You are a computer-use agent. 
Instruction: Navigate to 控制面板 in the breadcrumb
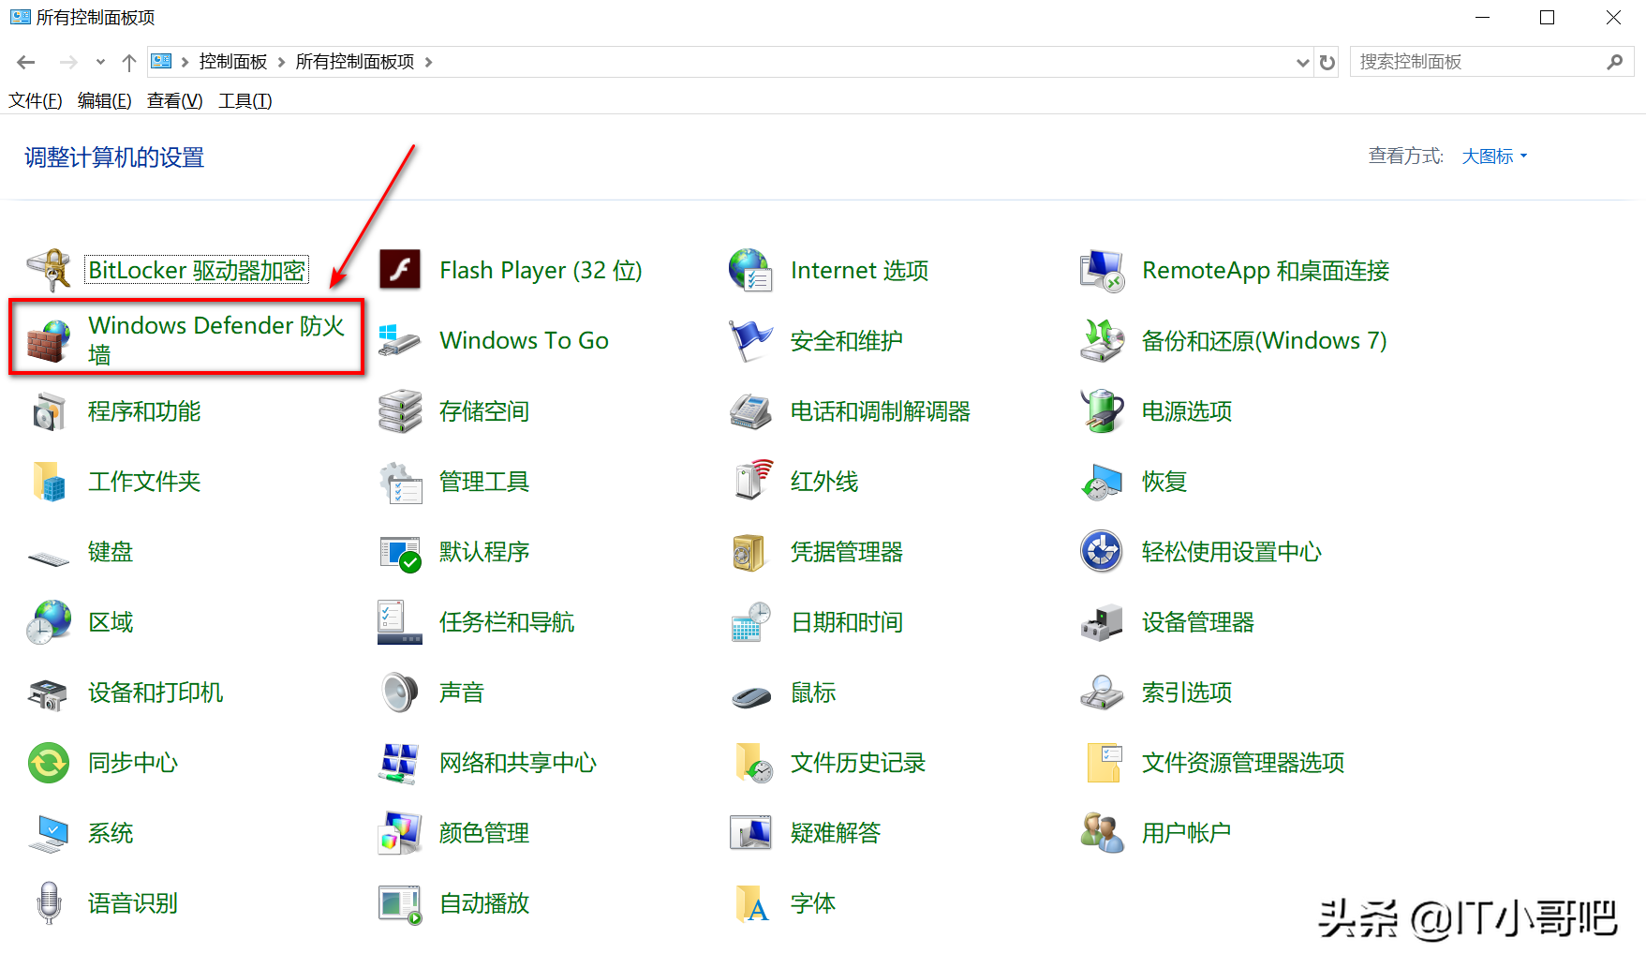(x=232, y=61)
